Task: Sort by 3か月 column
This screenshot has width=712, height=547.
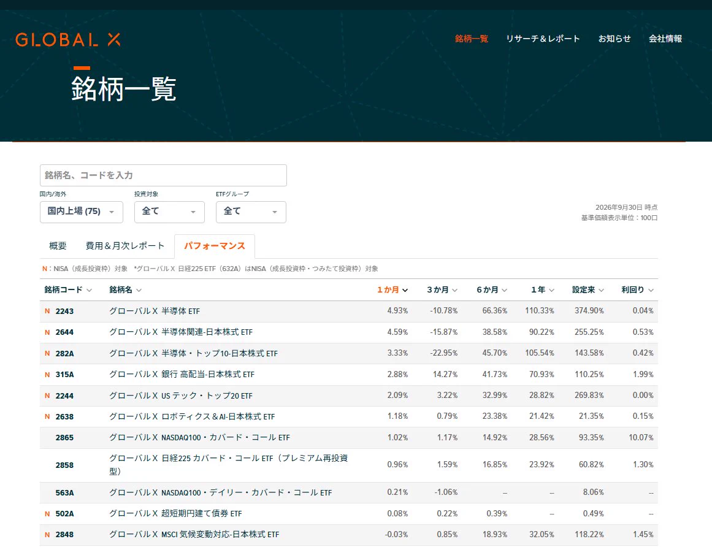Action: [442, 290]
